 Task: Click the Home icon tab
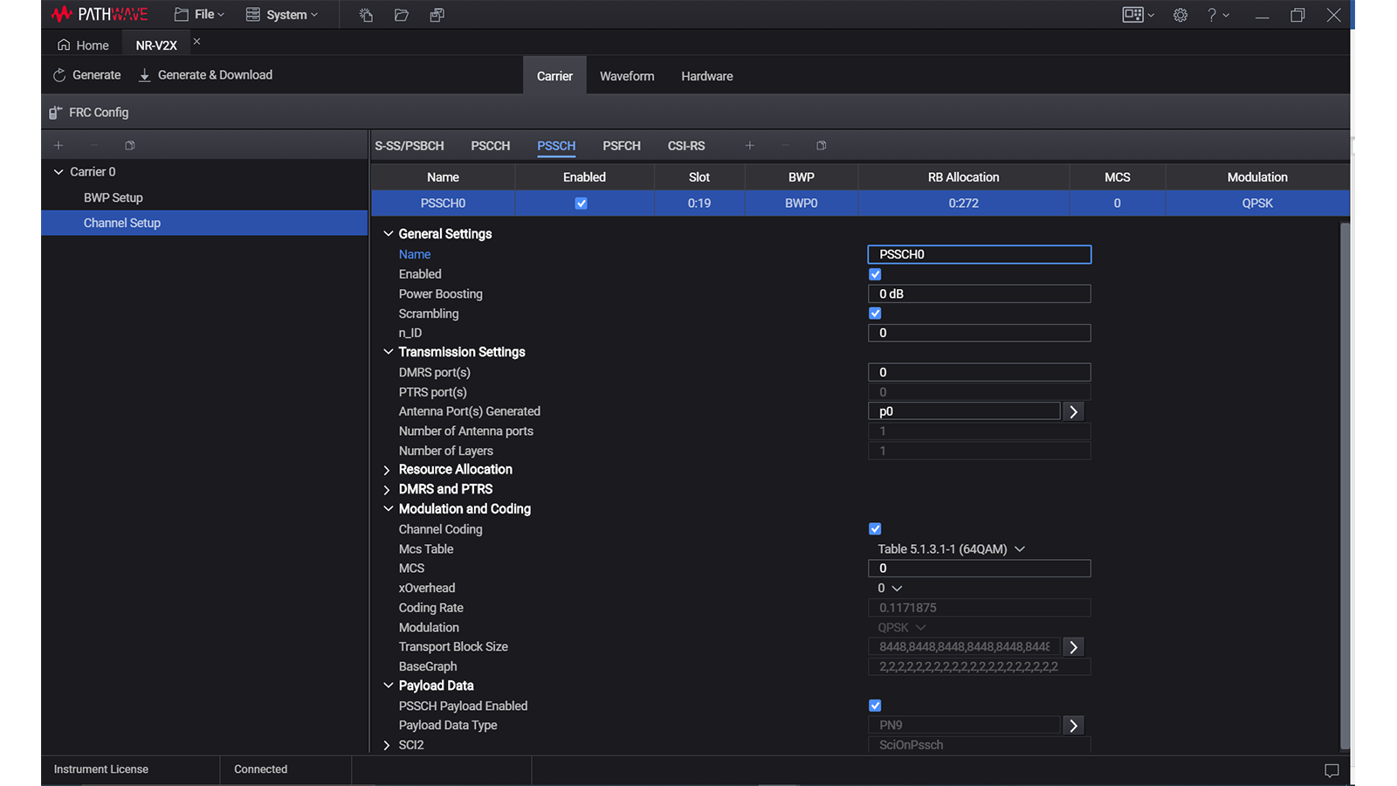[x=84, y=45]
